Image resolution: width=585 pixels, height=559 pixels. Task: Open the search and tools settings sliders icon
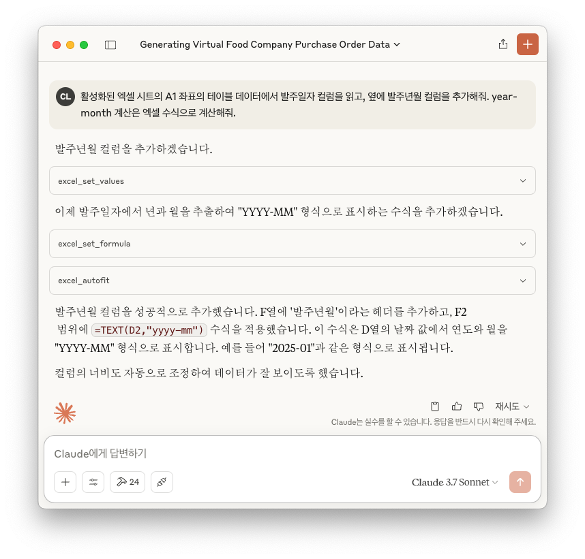[93, 482]
